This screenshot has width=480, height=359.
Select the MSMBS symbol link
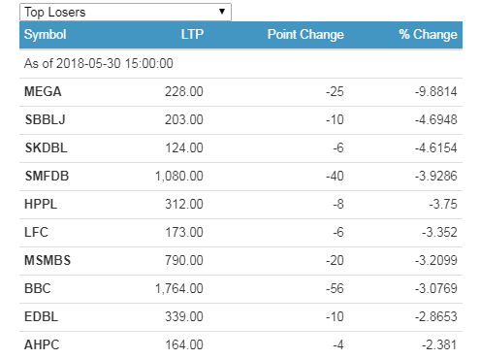tap(48, 260)
